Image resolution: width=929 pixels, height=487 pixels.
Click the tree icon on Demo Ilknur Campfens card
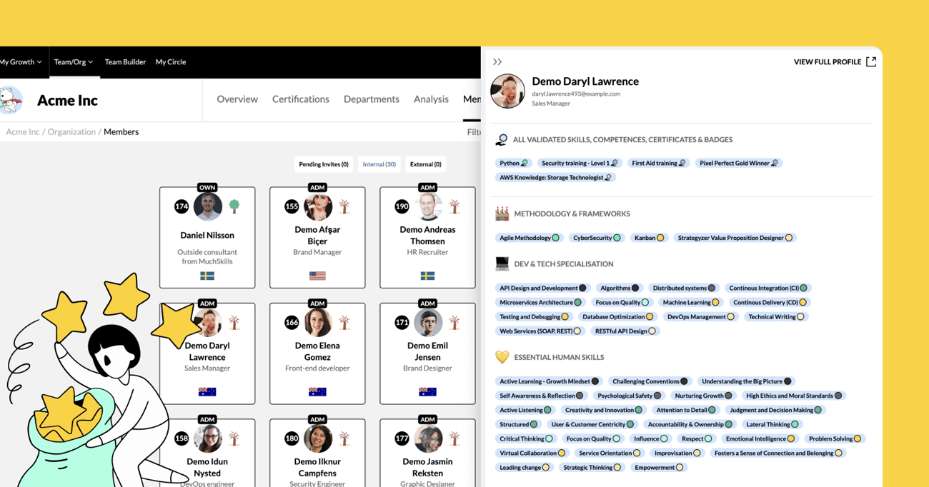pos(344,438)
